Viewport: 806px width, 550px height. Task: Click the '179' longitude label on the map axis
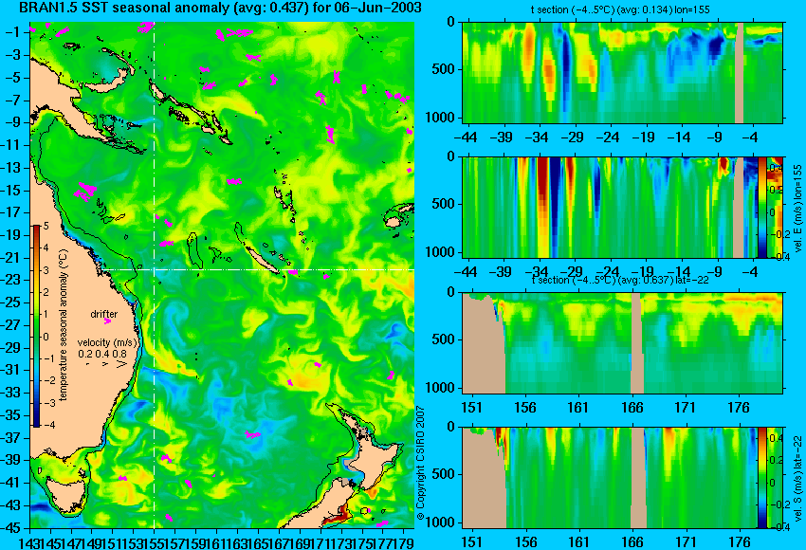click(406, 541)
